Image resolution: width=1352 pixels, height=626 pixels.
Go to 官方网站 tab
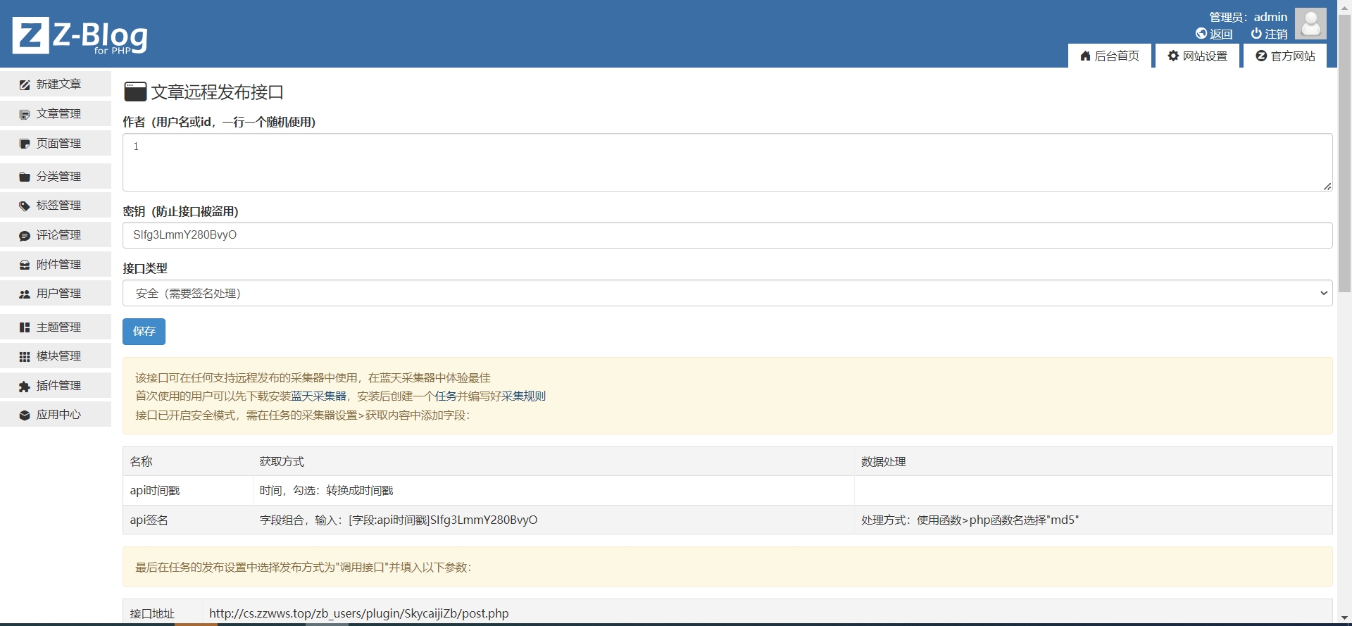point(1285,56)
